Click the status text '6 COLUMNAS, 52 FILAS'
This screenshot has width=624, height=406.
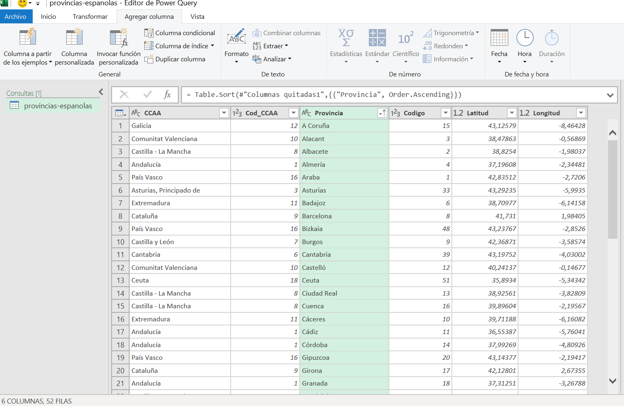pyautogui.click(x=37, y=401)
